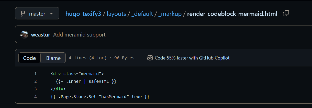The height and width of the screenshot is (108, 312).
Task: Open weastur's avatar image
Action: [24, 34]
